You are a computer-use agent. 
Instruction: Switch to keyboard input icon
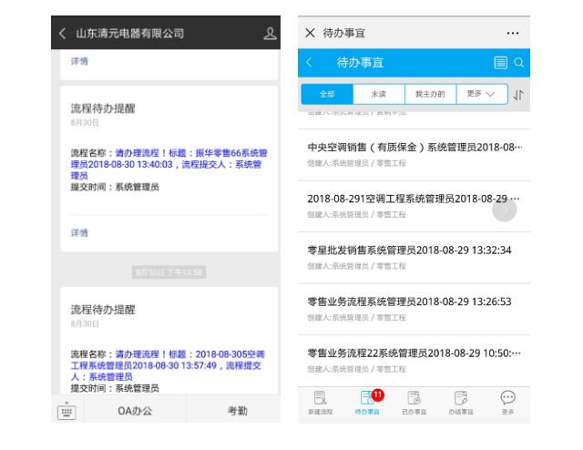pos(66,412)
